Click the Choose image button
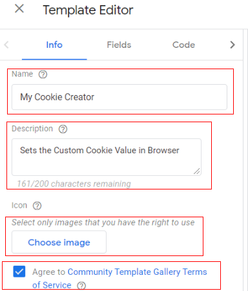 click(59, 242)
